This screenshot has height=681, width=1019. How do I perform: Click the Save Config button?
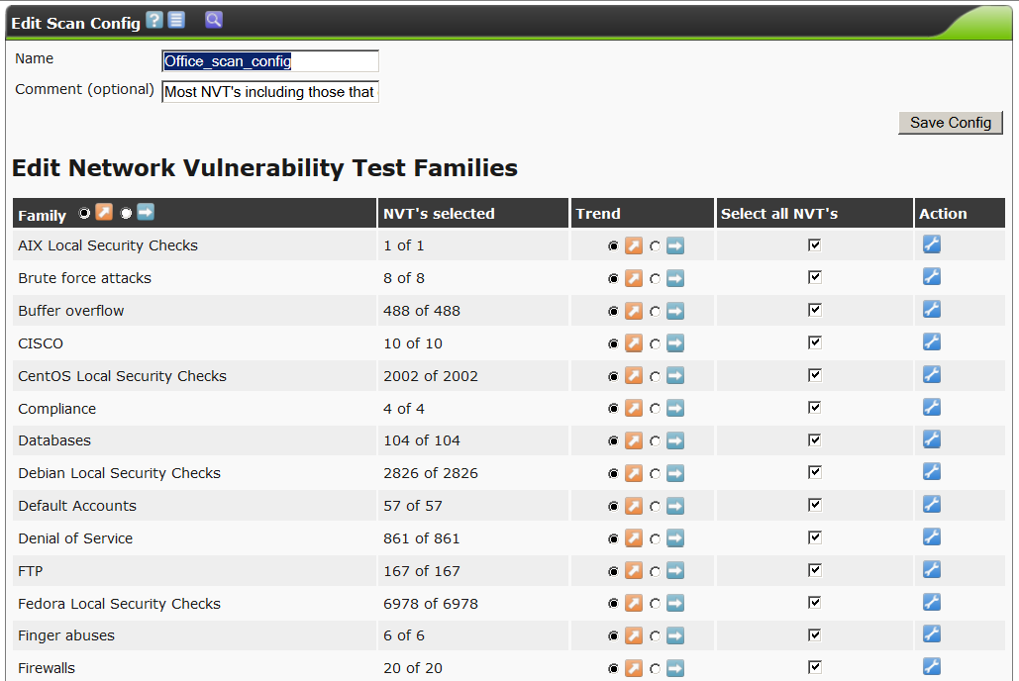pos(951,123)
